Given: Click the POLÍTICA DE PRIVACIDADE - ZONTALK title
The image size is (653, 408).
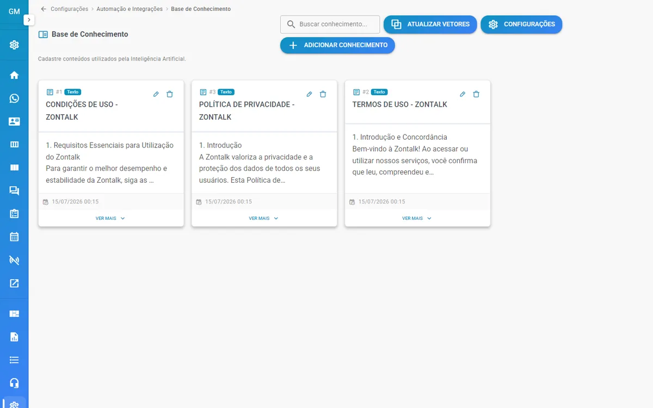Looking at the screenshot, I should 247,110.
